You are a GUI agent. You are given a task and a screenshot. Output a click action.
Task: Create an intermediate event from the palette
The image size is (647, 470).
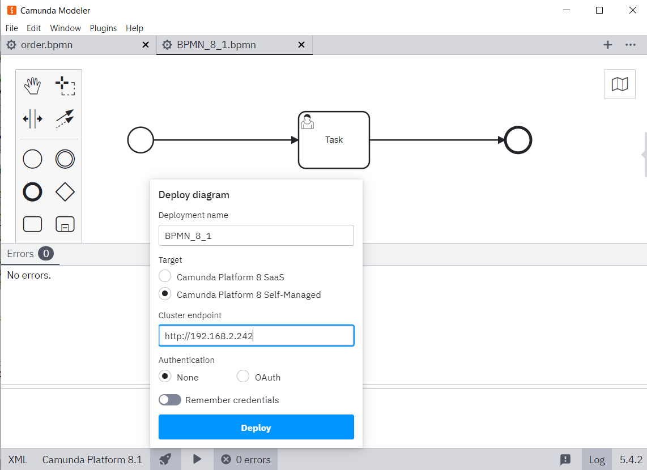coord(65,159)
